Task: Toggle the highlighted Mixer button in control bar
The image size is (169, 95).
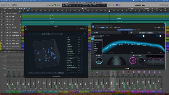Action: [x=15, y=5]
